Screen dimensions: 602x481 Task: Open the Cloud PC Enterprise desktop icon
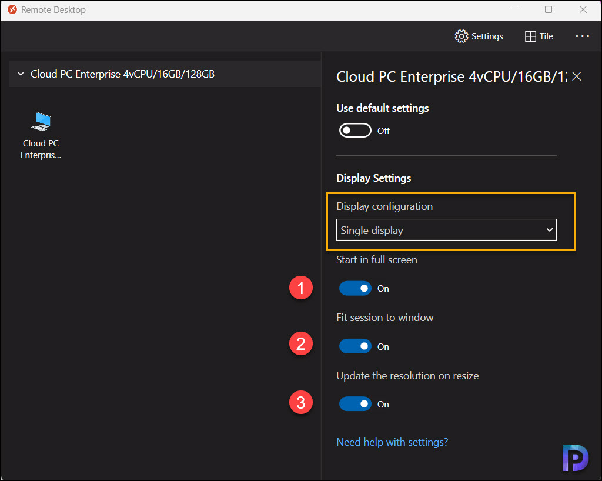point(41,135)
